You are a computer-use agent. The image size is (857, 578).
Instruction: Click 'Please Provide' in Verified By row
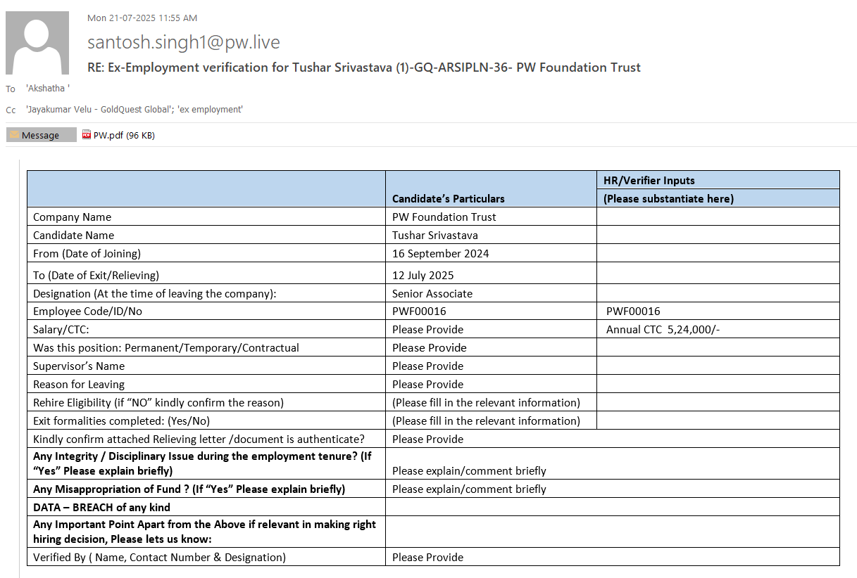(x=428, y=557)
